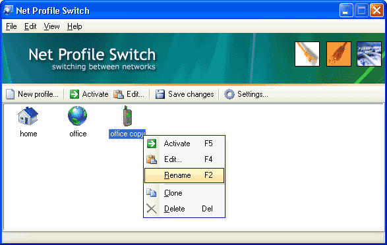Click the New profile toolbar button

[32, 94]
